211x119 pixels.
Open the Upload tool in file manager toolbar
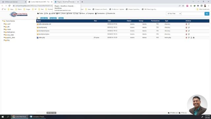coord(52,14)
